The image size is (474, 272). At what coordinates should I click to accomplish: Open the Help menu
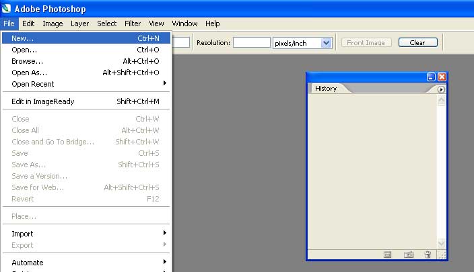213,24
